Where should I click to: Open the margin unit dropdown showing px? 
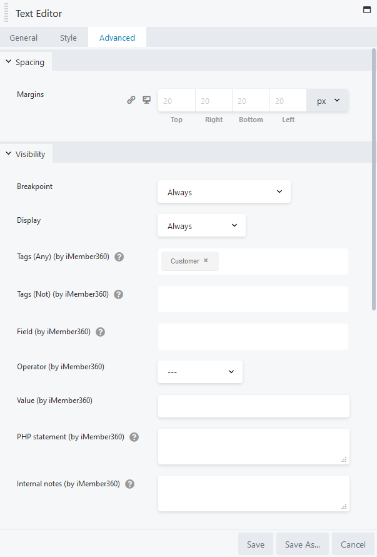[x=327, y=100]
